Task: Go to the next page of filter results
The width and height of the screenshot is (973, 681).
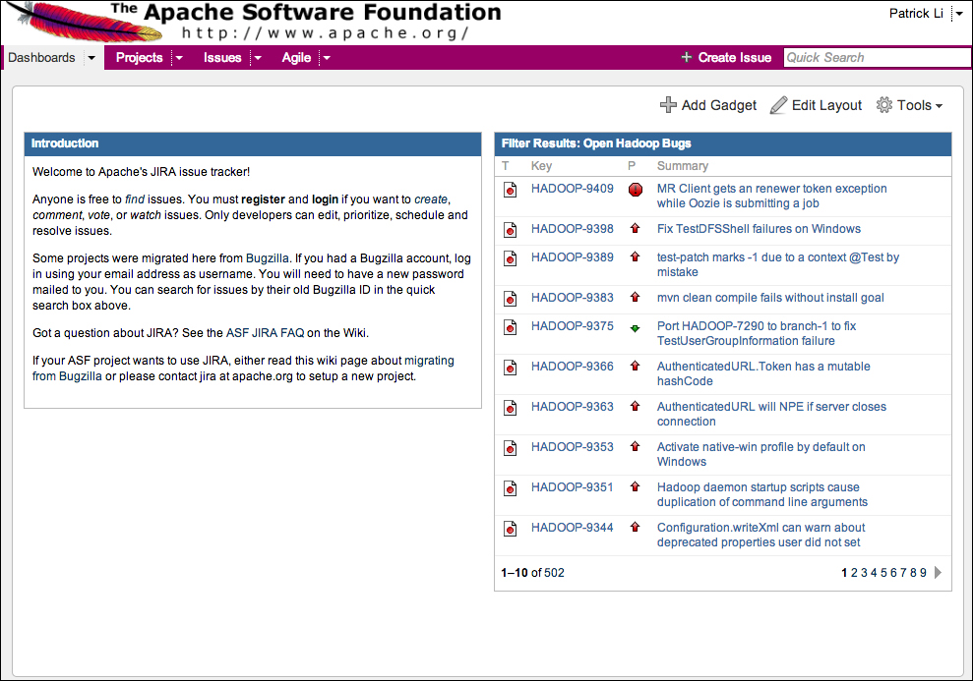Action: [x=938, y=573]
